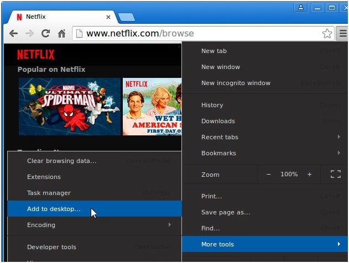This screenshot has width=349, height=263.
Task: Open a new tab with the tab button
Action: tap(127, 17)
